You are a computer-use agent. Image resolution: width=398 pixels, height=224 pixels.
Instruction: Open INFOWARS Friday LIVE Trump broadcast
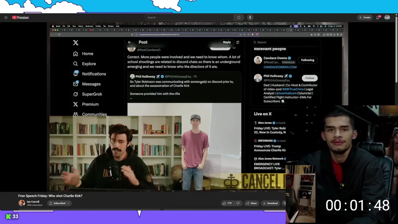(x=270, y=146)
